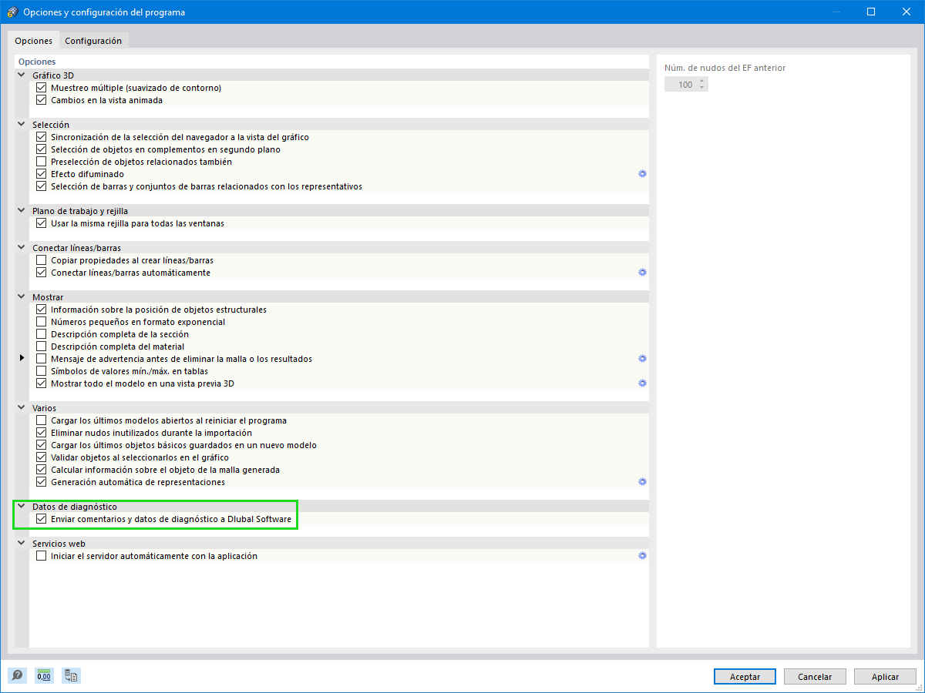The height and width of the screenshot is (693, 925).
Task: Collapse the Conectar líneas/barras section
Action: pos(22,248)
